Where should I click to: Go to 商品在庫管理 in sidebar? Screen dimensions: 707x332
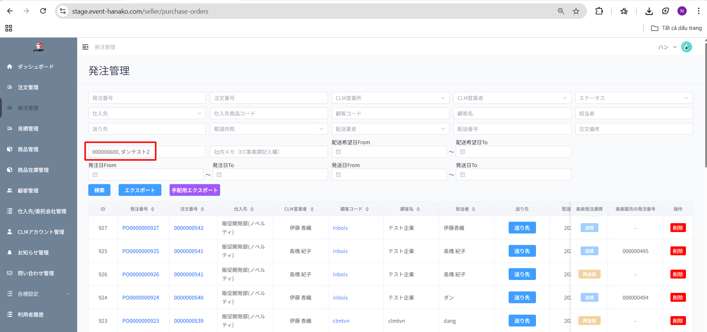click(33, 170)
